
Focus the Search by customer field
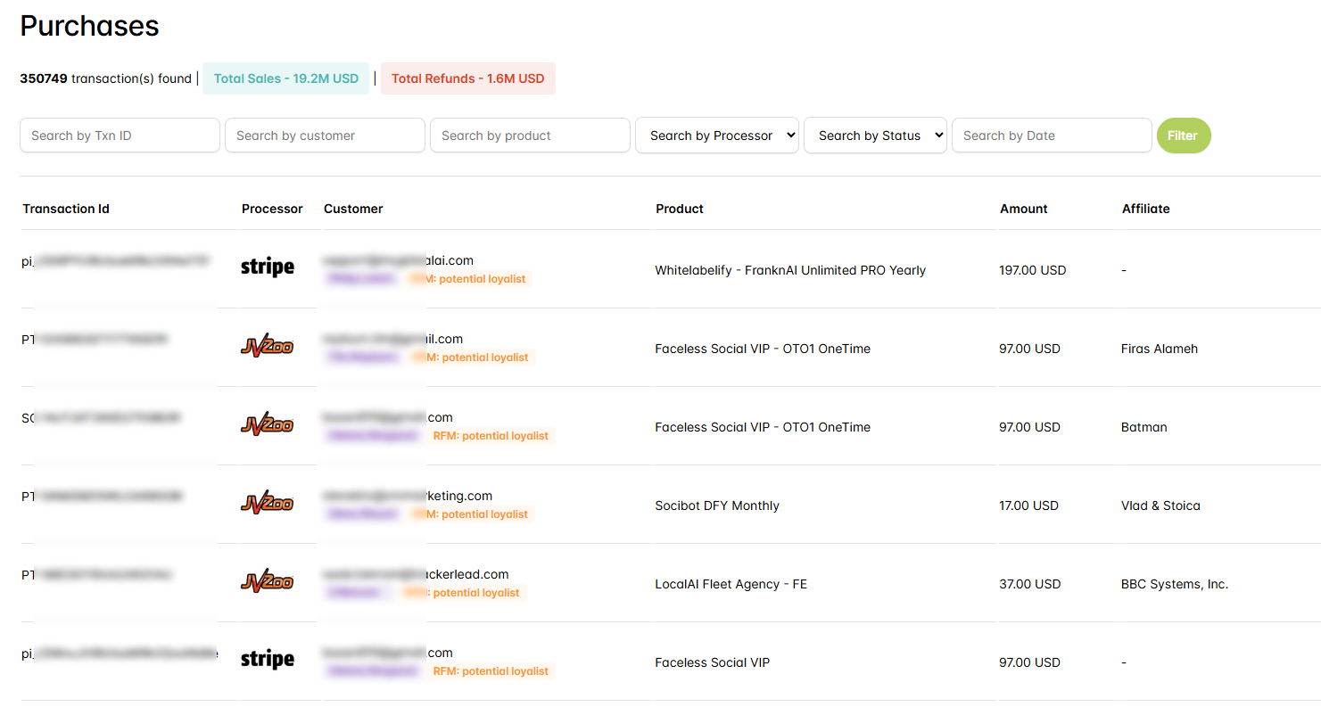(x=325, y=136)
